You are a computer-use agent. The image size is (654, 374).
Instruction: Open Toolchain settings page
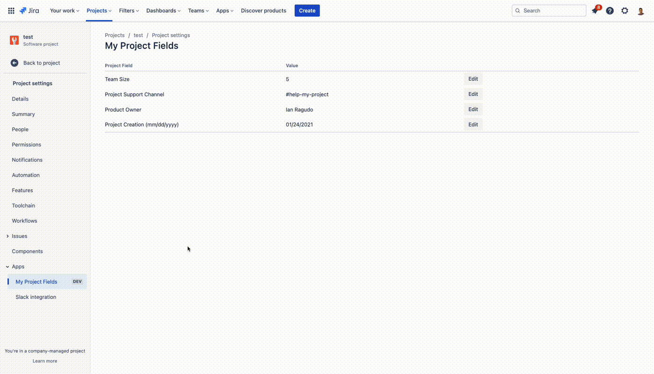point(23,206)
